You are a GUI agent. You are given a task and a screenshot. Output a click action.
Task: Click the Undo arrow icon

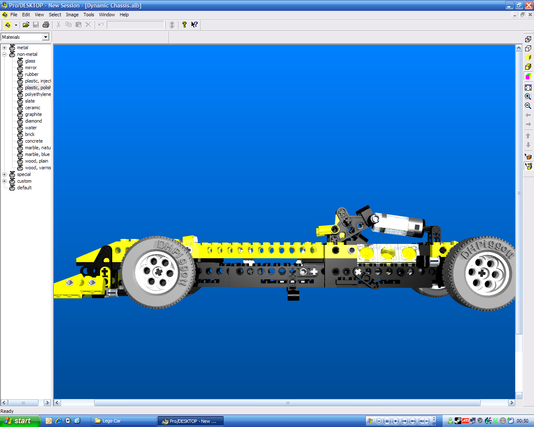pos(101,25)
